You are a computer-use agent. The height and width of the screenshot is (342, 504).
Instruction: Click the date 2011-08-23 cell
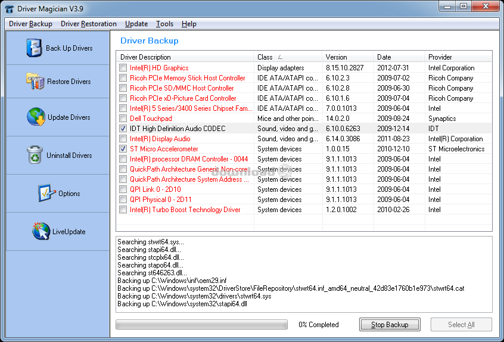[393, 139]
